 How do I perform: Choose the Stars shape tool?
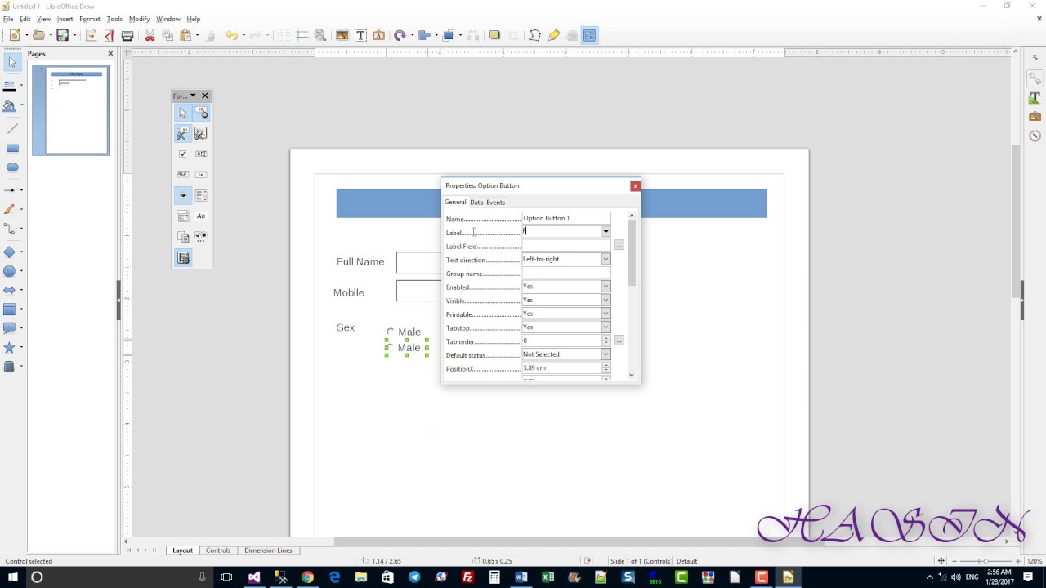[10, 348]
